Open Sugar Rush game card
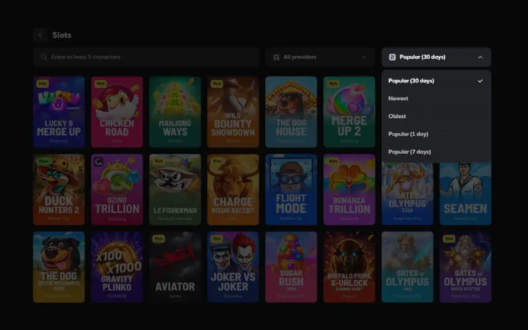The image size is (528, 330). click(291, 267)
